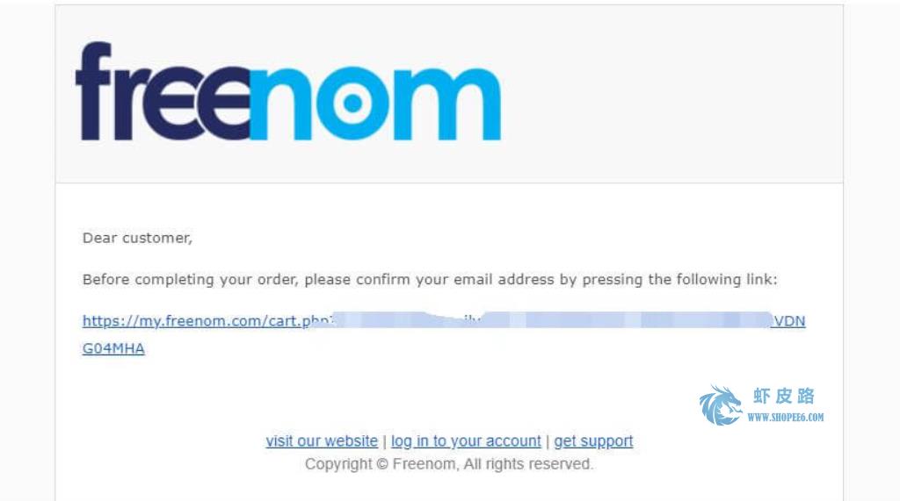The width and height of the screenshot is (900, 501).
Task: Click the light blue 'nom' part of logo
Action: [375, 104]
